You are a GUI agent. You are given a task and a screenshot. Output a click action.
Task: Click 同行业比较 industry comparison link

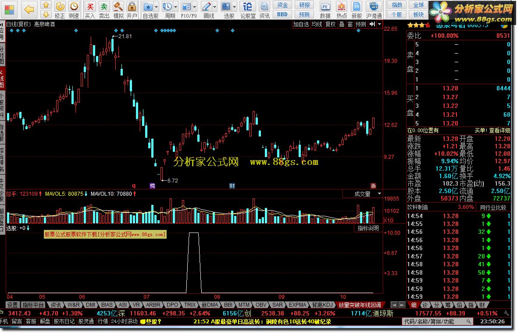point(493,207)
